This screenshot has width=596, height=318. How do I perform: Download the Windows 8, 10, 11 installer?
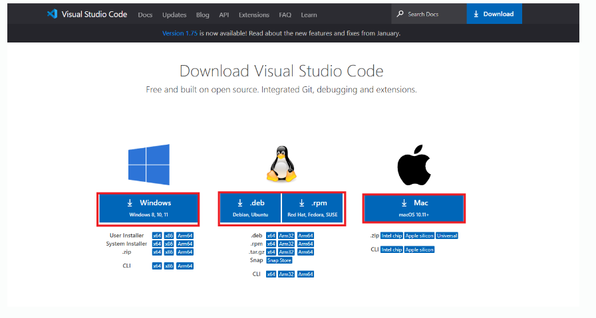[148, 208]
